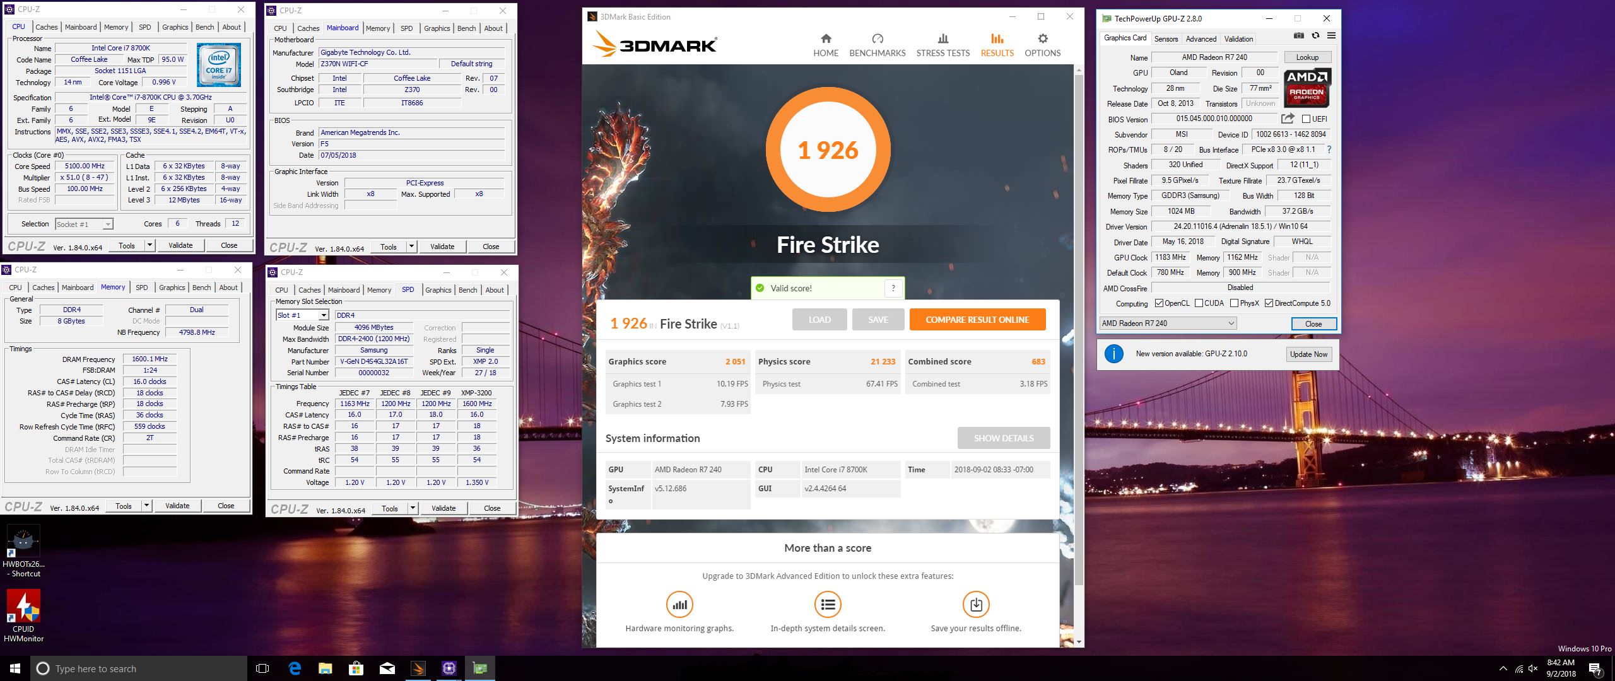Click Update Now in GPU-Z notice
Screen dimensions: 1615x681
coord(1308,354)
